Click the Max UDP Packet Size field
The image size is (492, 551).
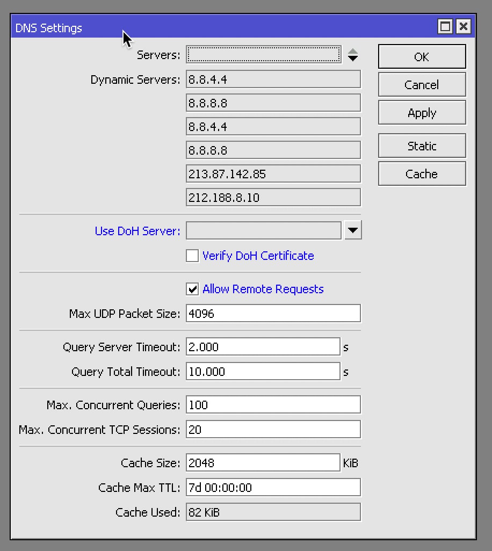273,313
